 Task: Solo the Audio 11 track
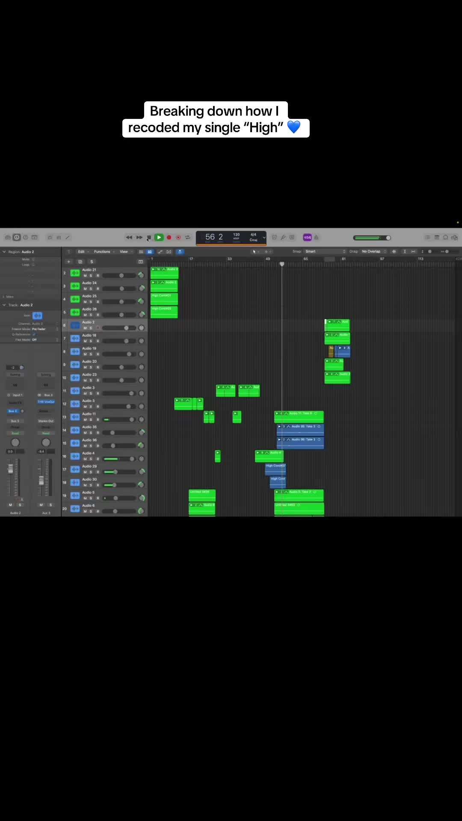click(x=91, y=419)
